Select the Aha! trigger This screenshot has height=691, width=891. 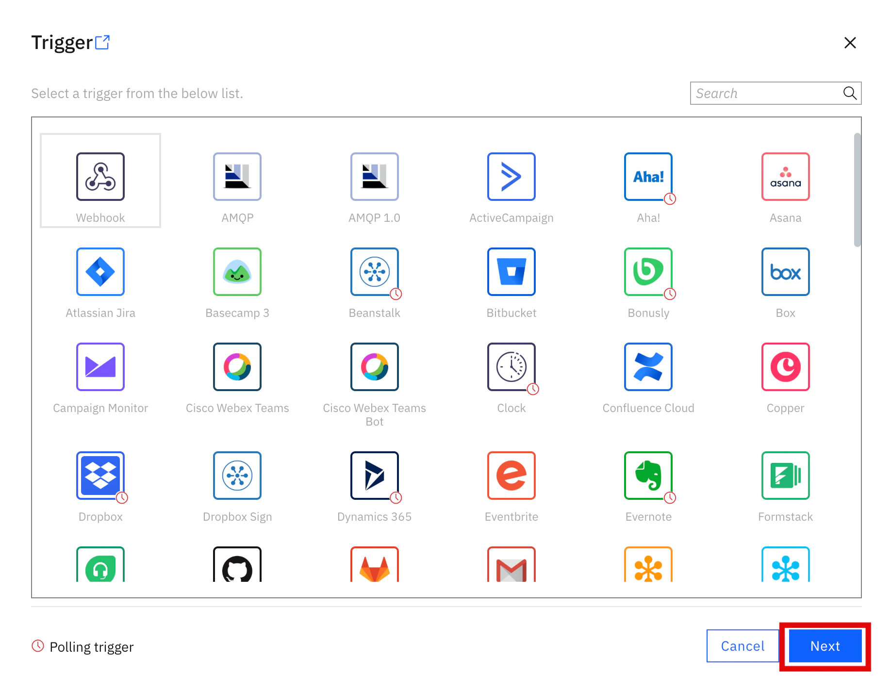648,177
